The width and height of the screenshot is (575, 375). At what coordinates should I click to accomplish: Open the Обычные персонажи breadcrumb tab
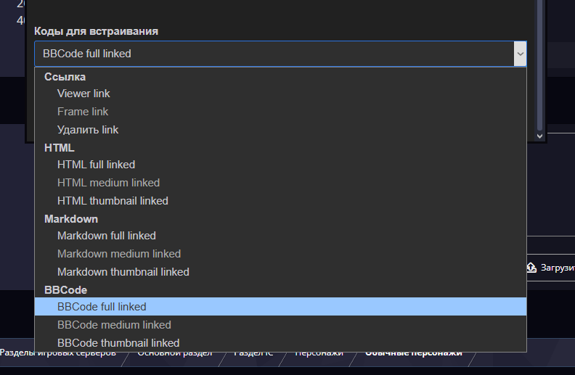(x=413, y=353)
